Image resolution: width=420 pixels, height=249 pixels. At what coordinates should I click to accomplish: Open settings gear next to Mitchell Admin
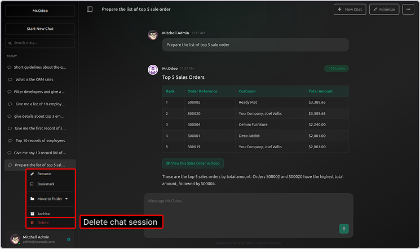tap(69, 239)
